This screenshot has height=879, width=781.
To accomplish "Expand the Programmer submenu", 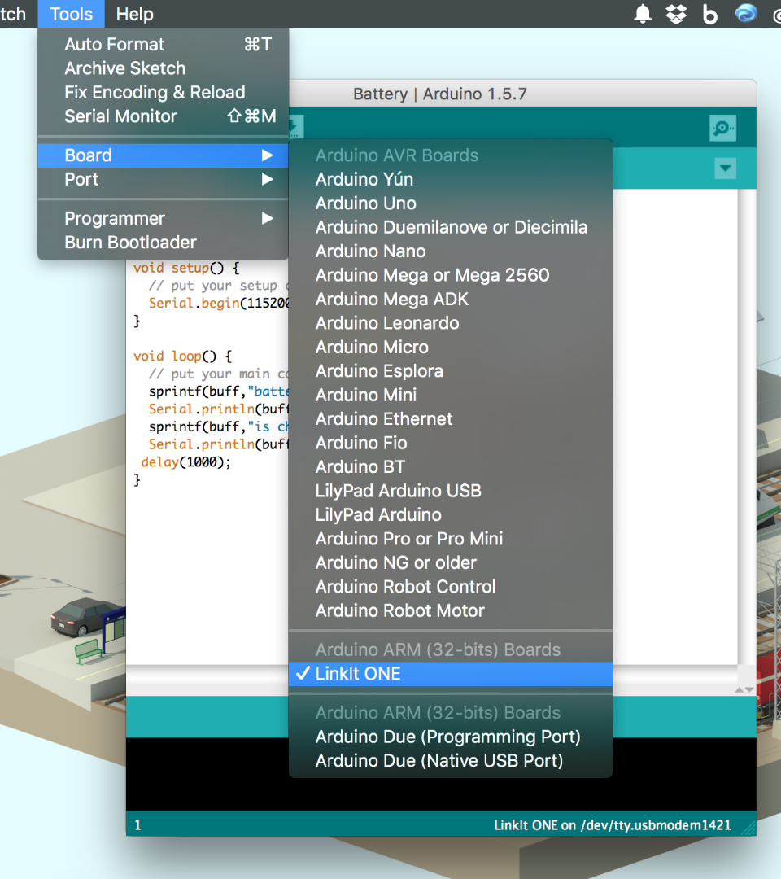I will click(163, 219).
